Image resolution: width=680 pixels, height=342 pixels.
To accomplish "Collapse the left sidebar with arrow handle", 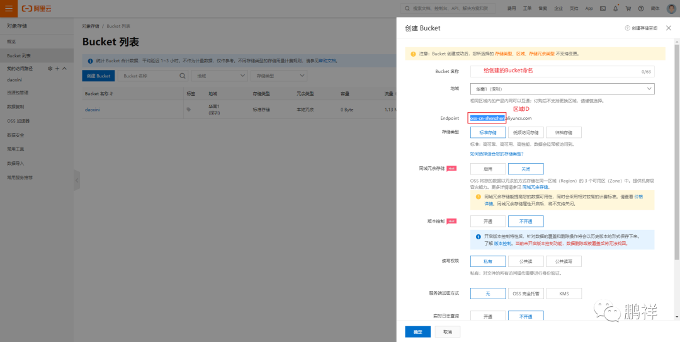I will pyautogui.click(x=77, y=180).
